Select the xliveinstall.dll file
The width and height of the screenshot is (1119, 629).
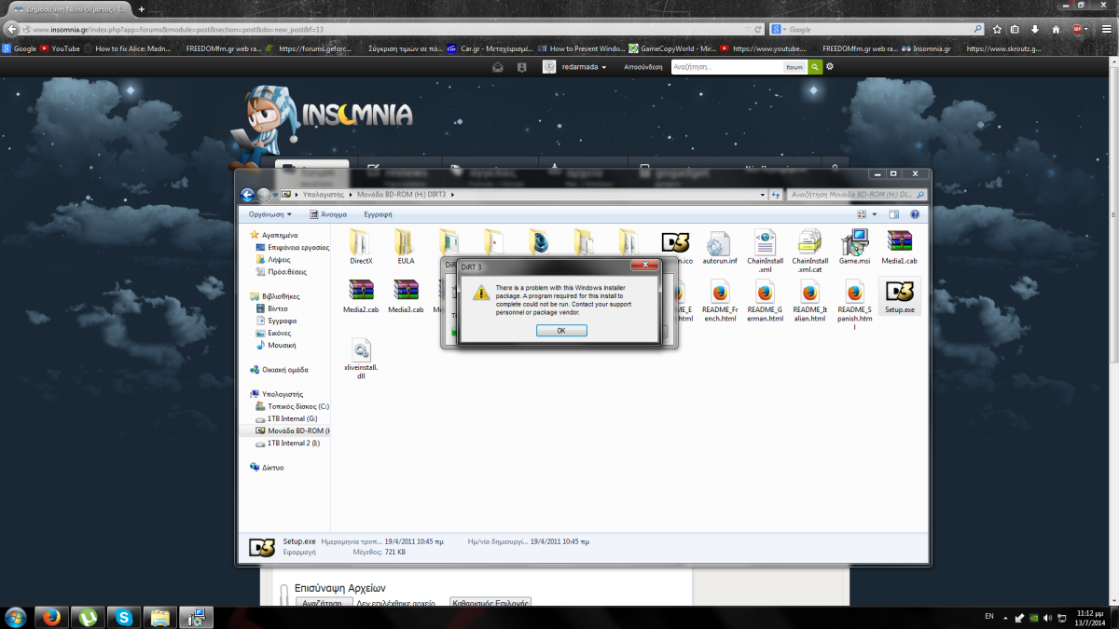coord(361,360)
